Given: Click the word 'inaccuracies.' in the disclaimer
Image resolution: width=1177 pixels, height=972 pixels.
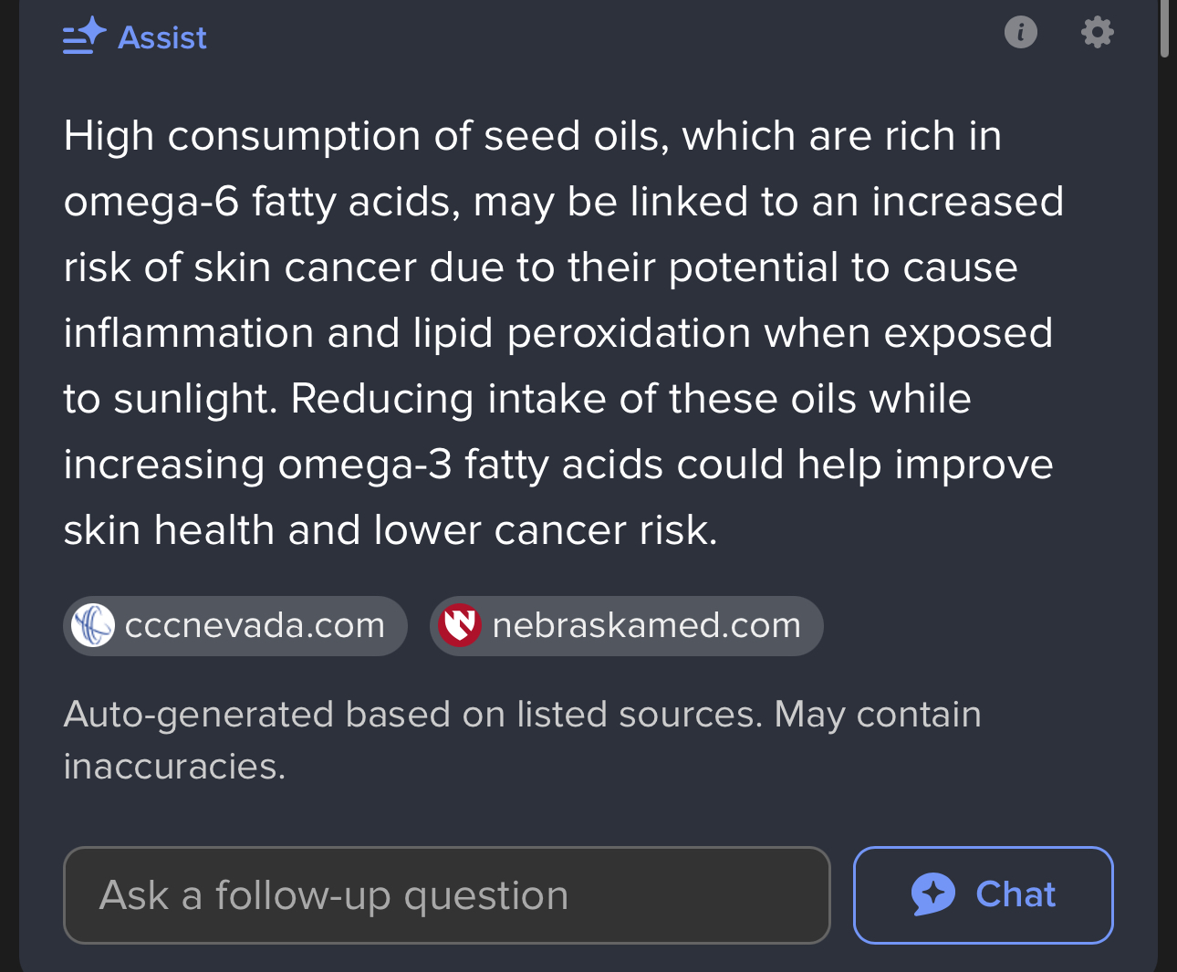Looking at the screenshot, I should (x=174, y=767).
